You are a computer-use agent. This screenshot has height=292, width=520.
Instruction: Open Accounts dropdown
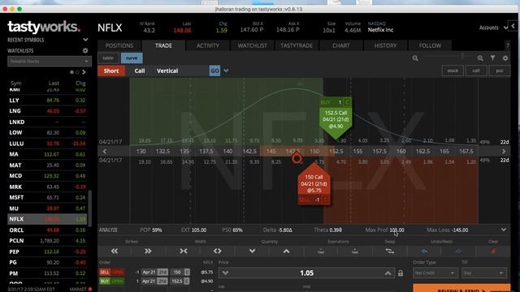(x=493, y=28)
